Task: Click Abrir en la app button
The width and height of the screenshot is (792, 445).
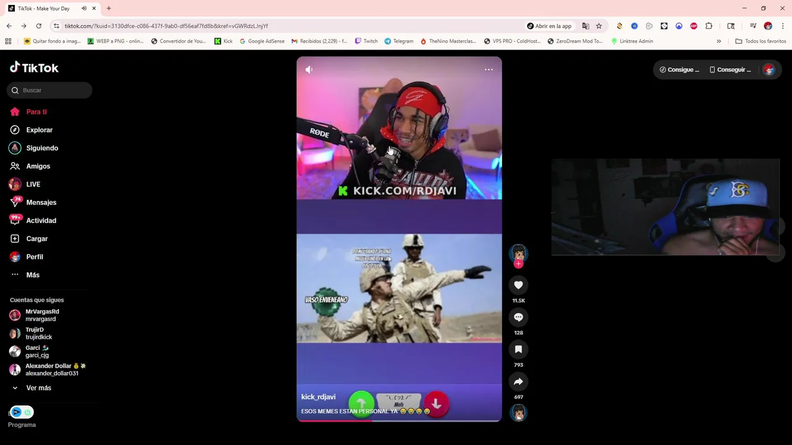Action: click(x=549, y=26)
